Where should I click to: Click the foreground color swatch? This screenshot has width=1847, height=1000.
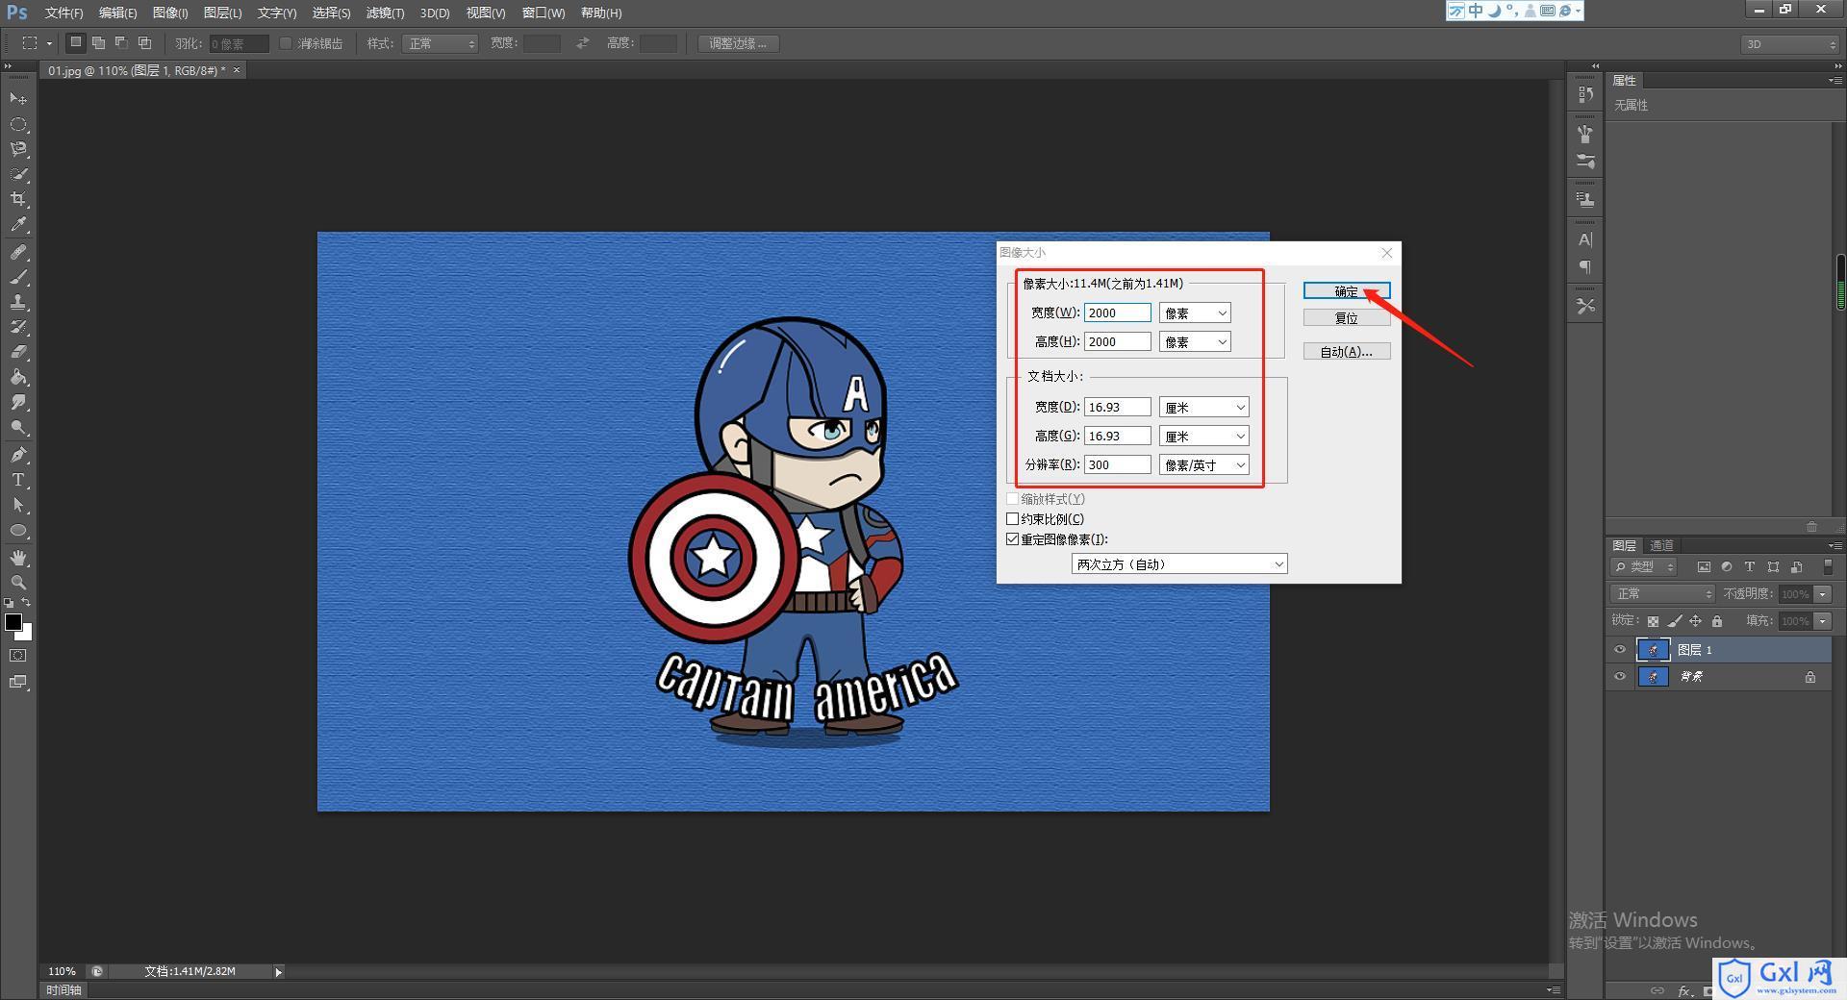point(13,622)
